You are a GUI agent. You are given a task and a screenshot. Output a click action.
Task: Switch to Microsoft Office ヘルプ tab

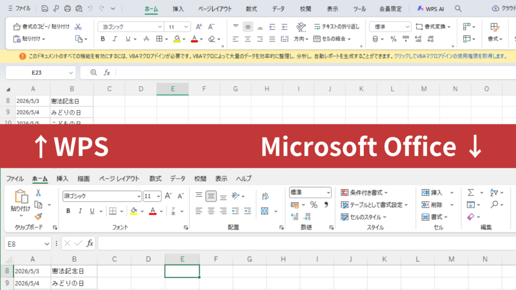243,179
